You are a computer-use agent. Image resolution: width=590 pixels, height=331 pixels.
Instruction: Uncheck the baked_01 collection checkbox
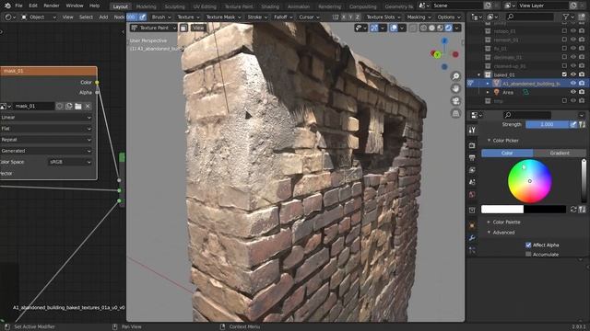[x=564, y=74]
